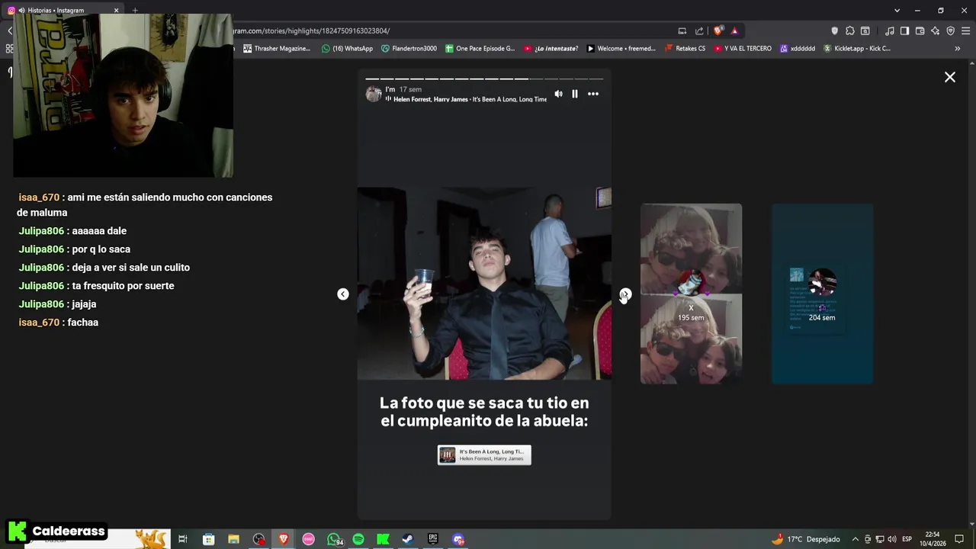Expand hidden bookmarks double-chevron
Screen dimensions: 976x549
(x=958, y=49)
